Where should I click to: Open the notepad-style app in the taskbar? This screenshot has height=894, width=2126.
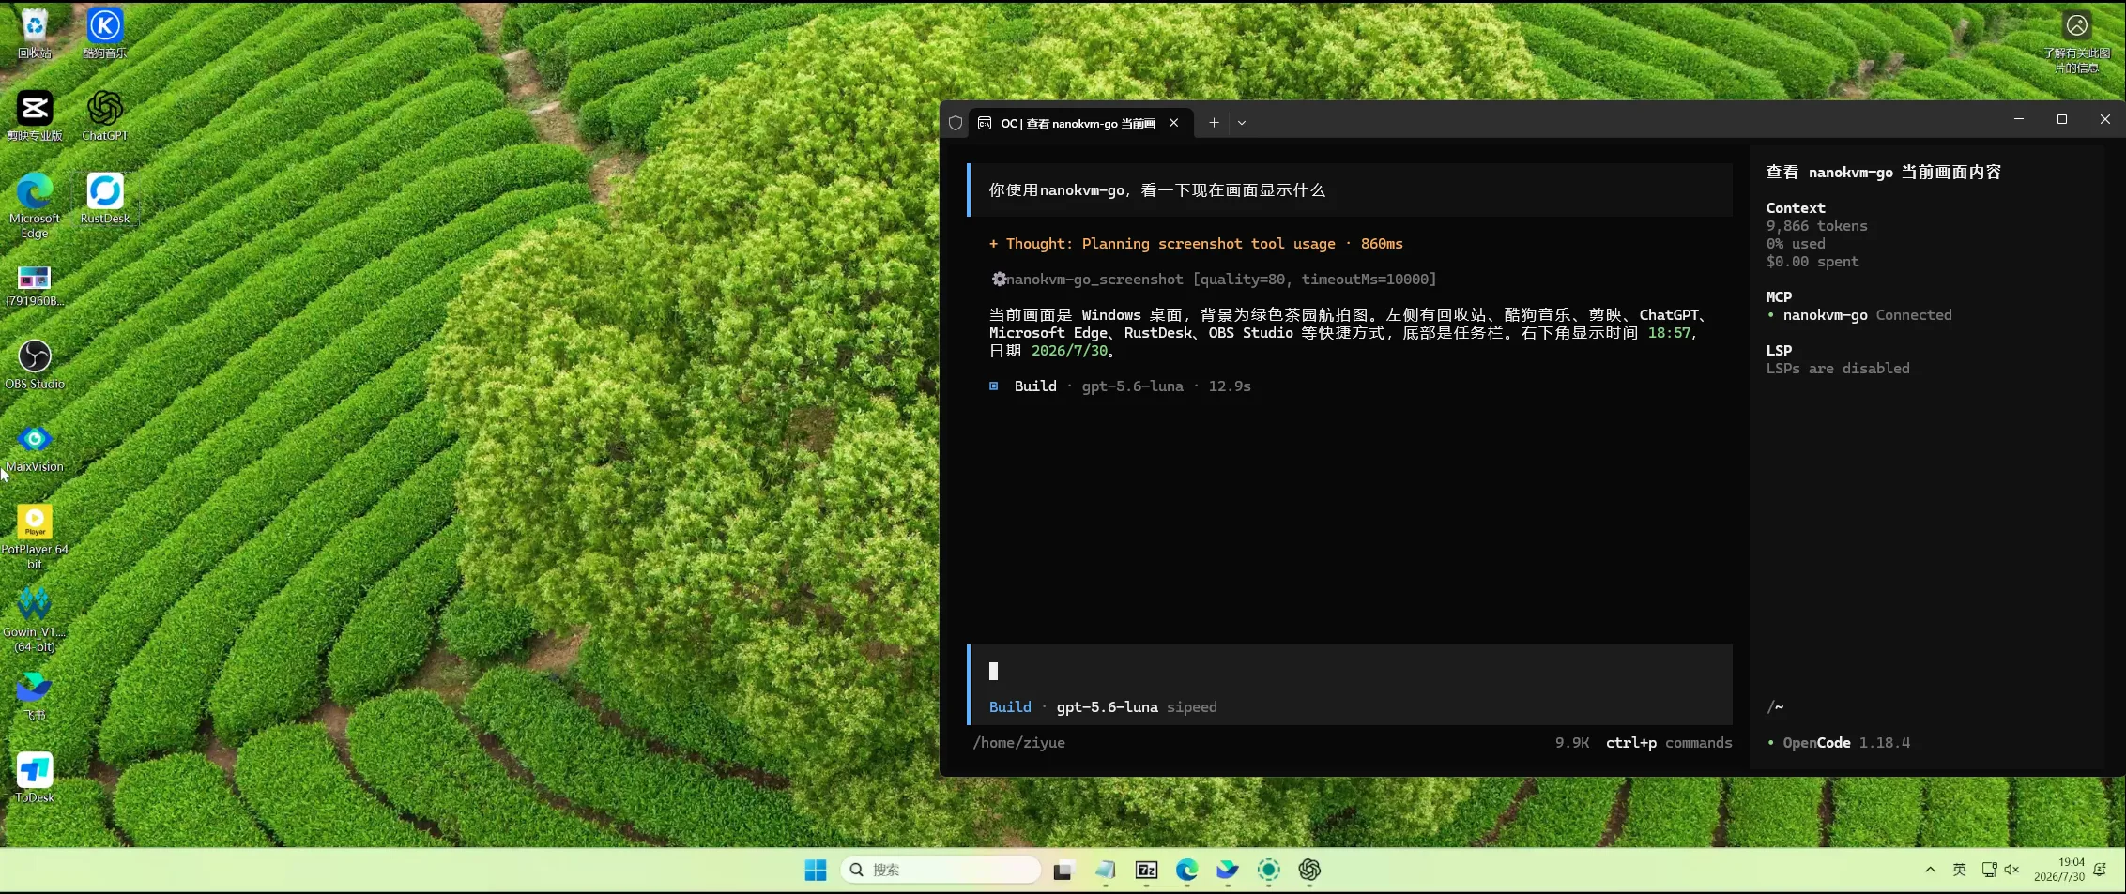tap(1105, 871)
